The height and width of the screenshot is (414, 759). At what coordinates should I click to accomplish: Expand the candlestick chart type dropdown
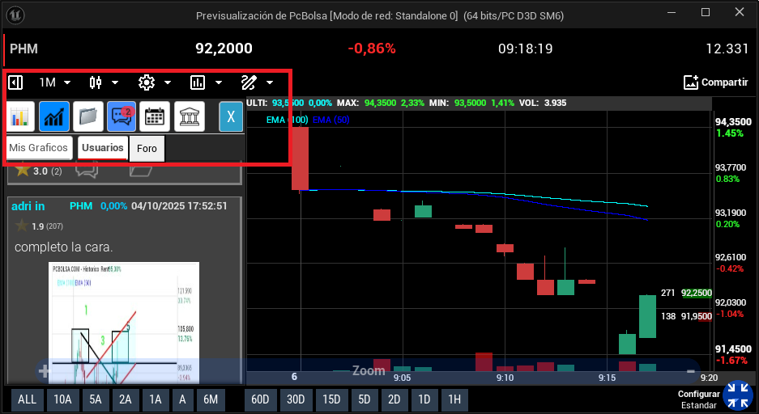point(115,82)
